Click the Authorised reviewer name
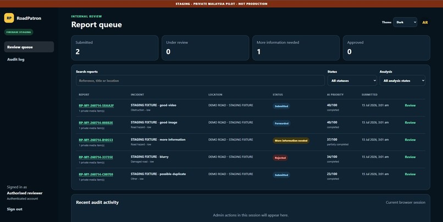The height and width of the screenshot is (222, 443). pyautogui.click(x=25, y=193)
